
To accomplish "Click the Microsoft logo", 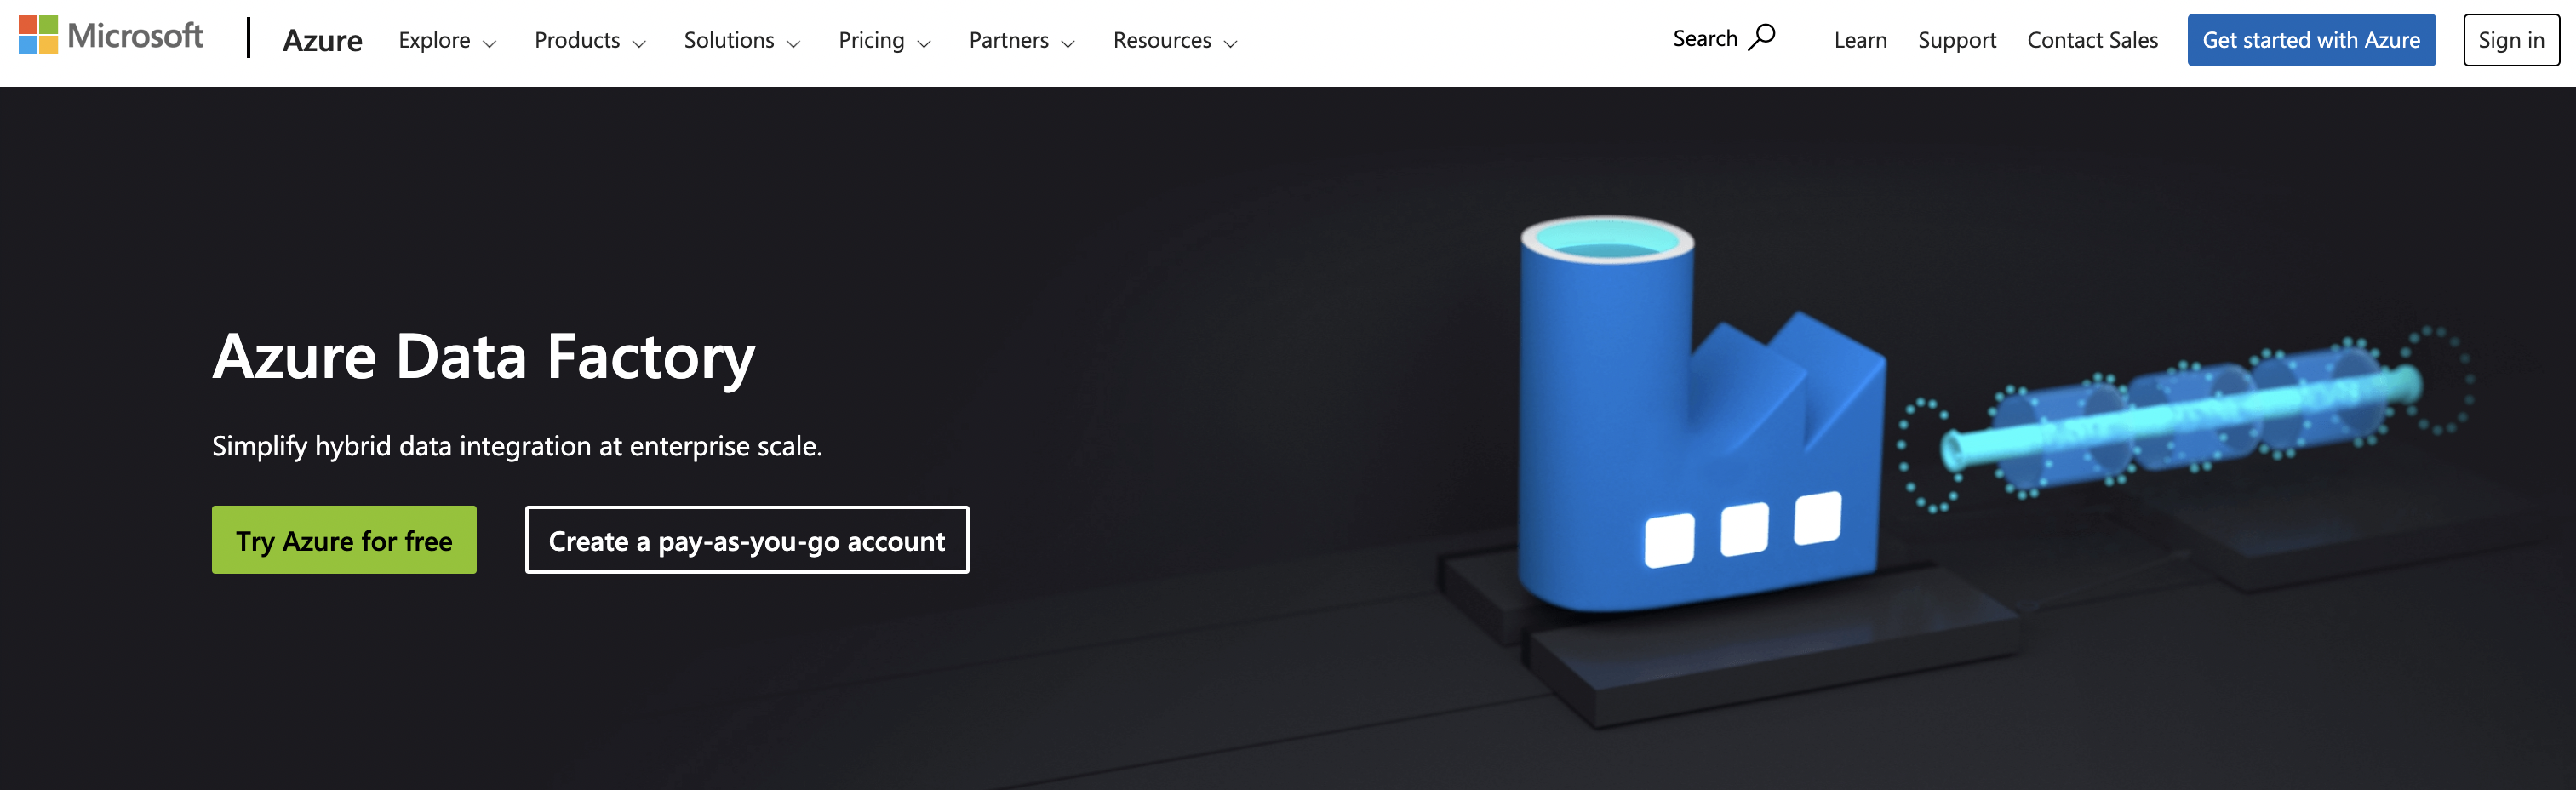I will click(x=111, y=36).
